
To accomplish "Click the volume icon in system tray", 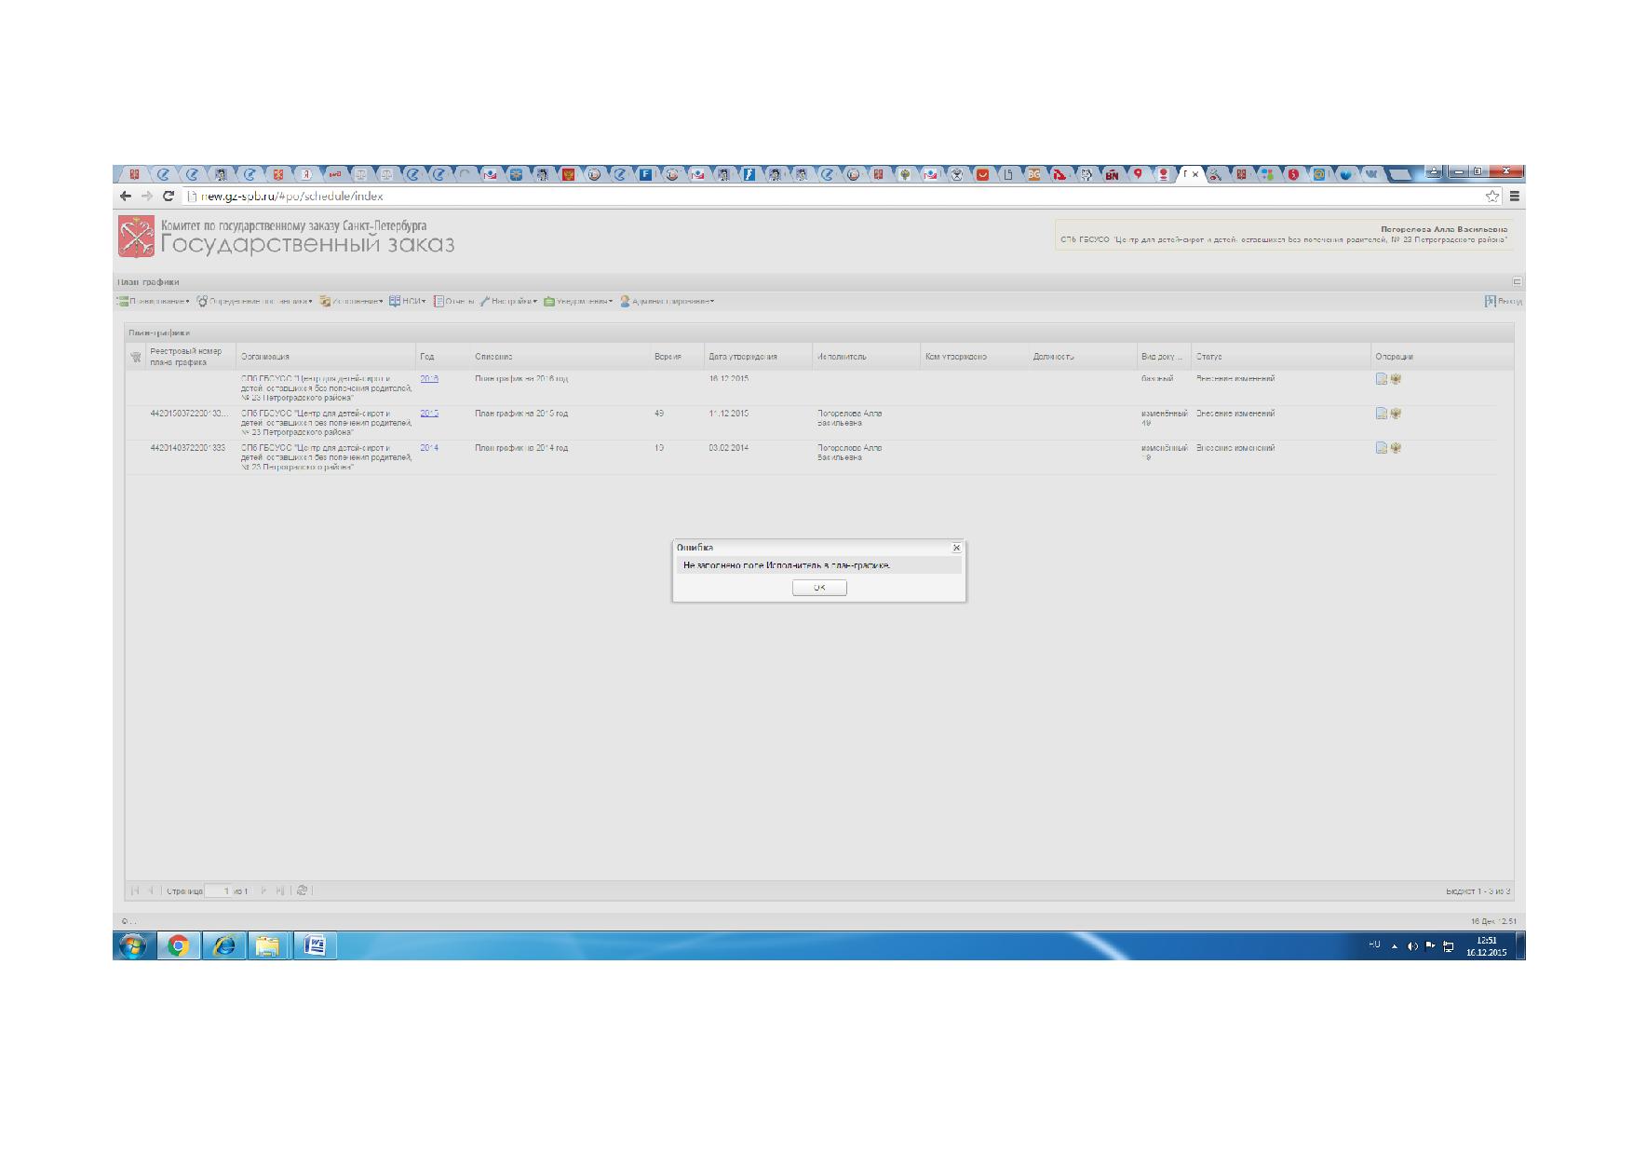I will [x=1412, y=946].
